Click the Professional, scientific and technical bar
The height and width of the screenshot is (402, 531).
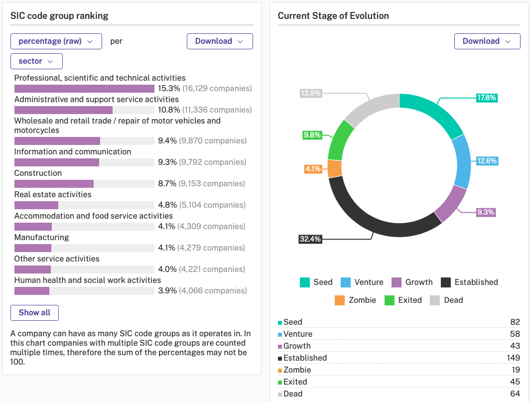(84, 89)
